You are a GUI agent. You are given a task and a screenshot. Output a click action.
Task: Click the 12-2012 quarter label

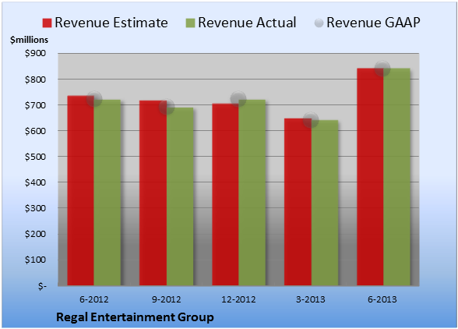click(238, 299)
